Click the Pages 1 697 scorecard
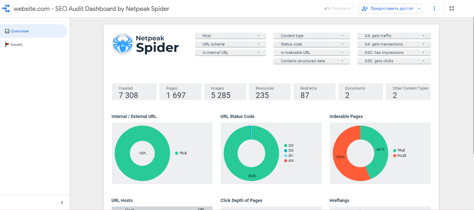This screenshot has height=210, width=474. coord(180,92)
